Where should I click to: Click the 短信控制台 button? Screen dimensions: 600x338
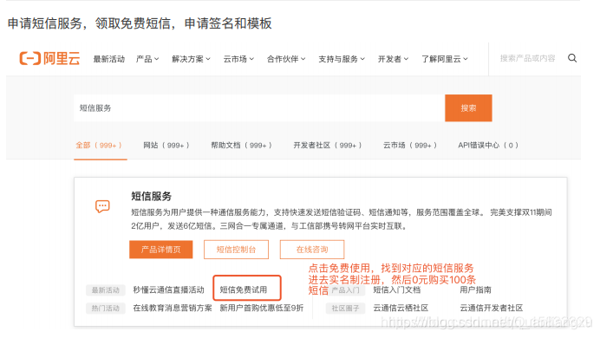pos(236,250)
